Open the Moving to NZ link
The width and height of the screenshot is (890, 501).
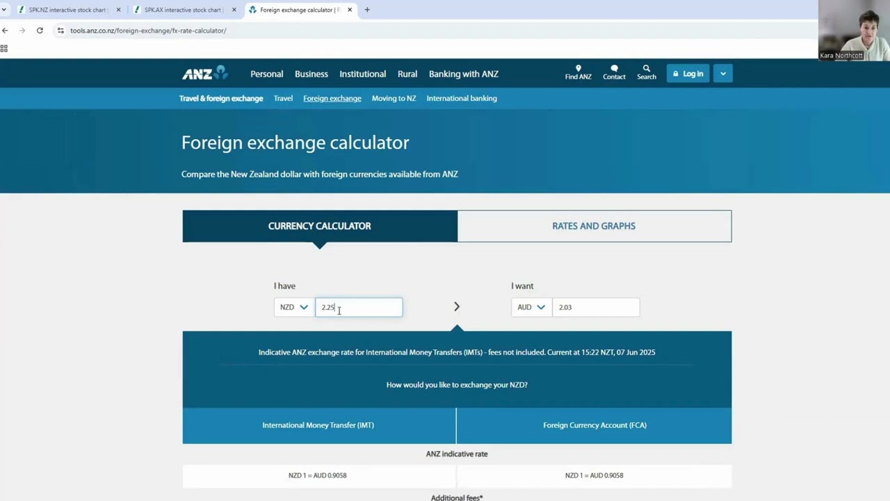click(x=394, y=98)
